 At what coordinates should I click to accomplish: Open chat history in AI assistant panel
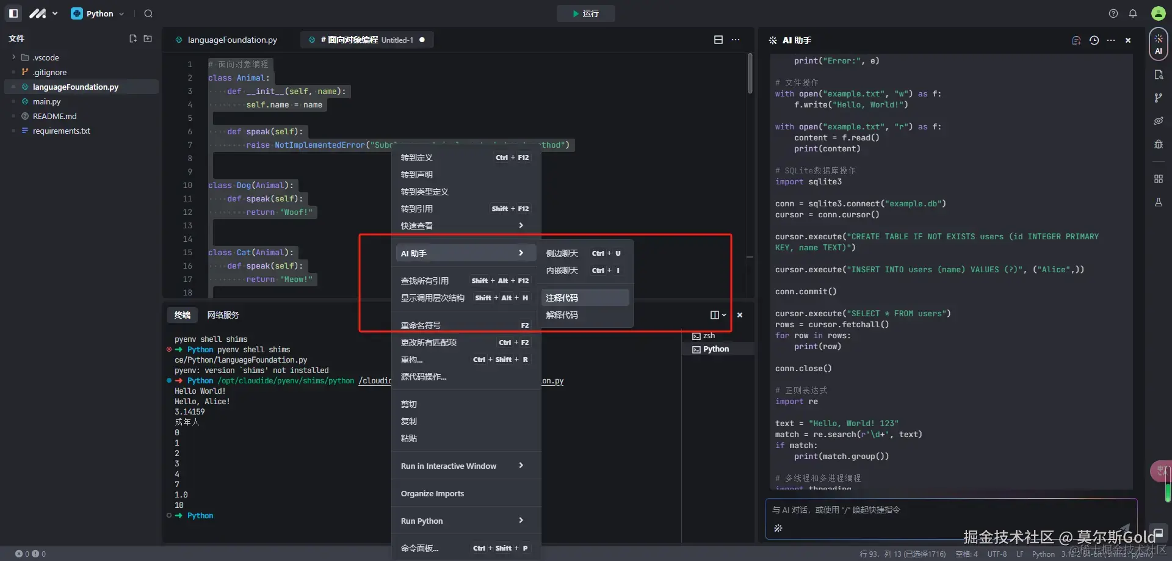pyautogui.click(x=1094, y=40)
